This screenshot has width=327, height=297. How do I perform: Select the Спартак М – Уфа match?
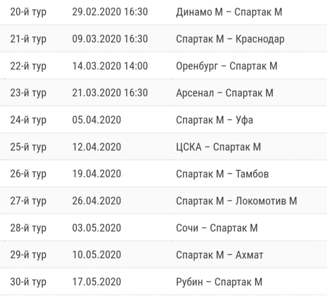tap(214, 120)
